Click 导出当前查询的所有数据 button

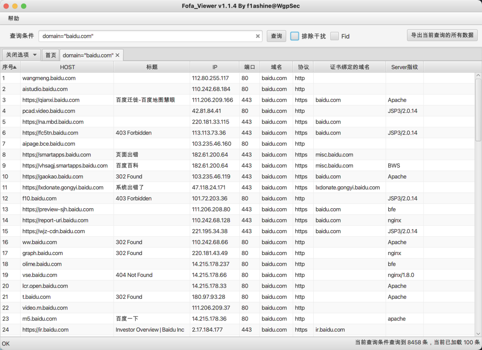pos(442,35)
